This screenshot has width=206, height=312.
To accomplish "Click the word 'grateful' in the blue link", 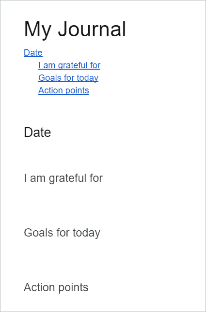I will coord(72,65).
